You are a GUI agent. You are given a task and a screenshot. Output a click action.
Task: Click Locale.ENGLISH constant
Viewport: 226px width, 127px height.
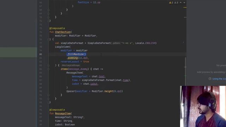tap(145, 43)
